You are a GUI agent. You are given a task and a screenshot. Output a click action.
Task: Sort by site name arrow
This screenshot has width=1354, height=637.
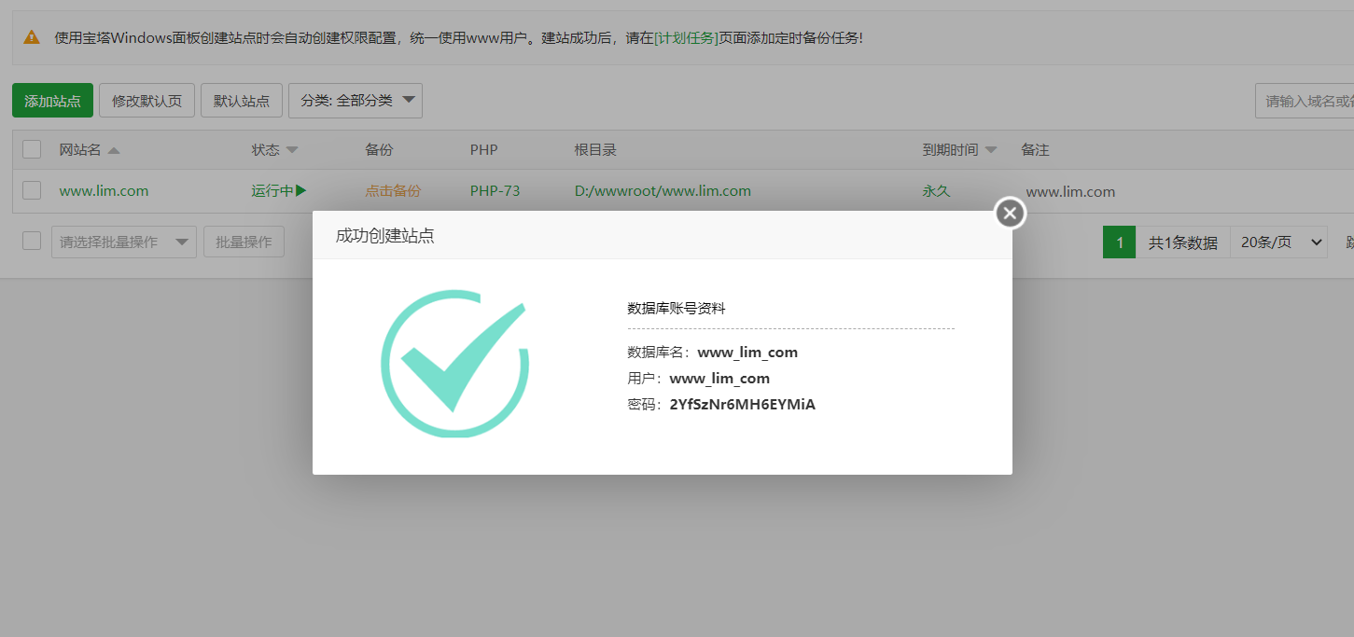[x=114, y=150]
